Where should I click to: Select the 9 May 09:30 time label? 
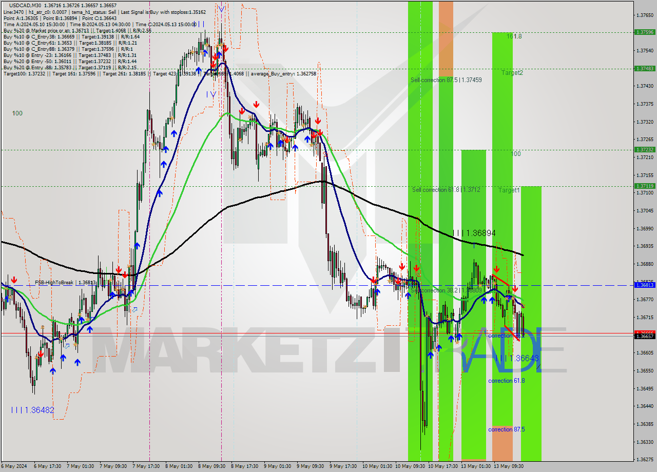(311, 466)
